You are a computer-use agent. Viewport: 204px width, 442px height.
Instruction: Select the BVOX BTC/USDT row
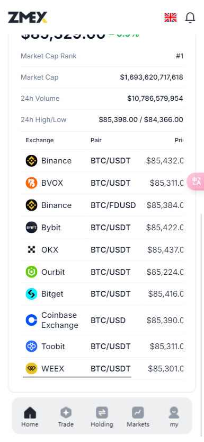(102, 183)
